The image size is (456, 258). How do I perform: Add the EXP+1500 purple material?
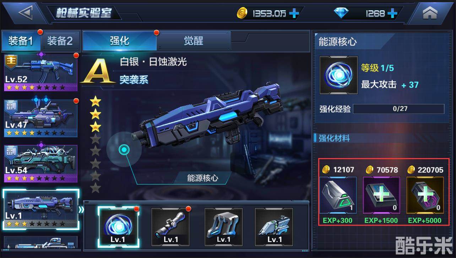coord(381,195)
